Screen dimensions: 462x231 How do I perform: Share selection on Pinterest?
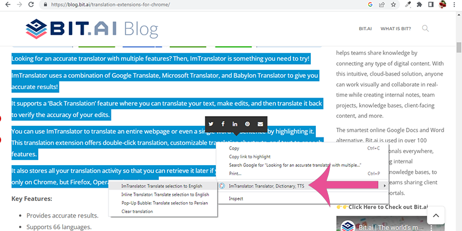(247, 124)
